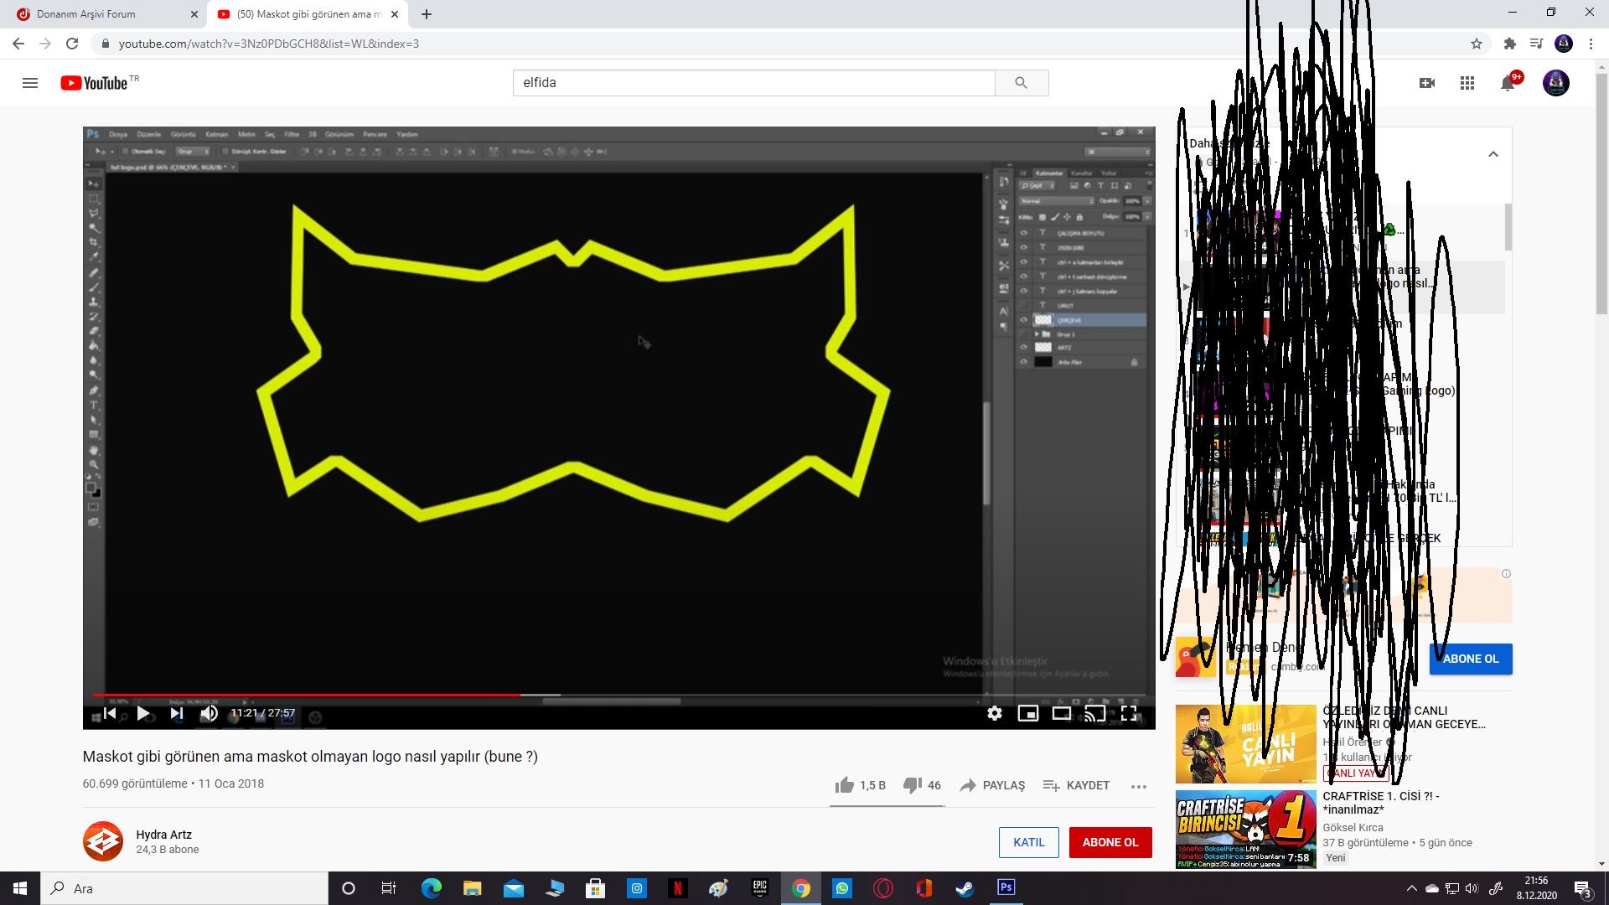Open the Hydra Artz channel name link
1609x905 pixels.
coord(164,835)
